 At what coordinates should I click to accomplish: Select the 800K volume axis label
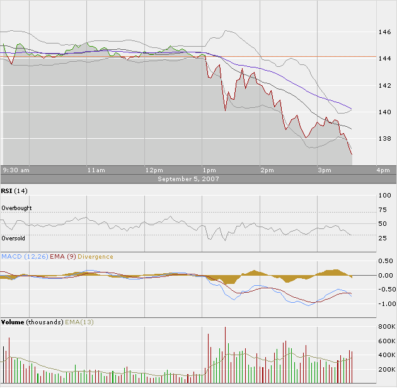386,327
